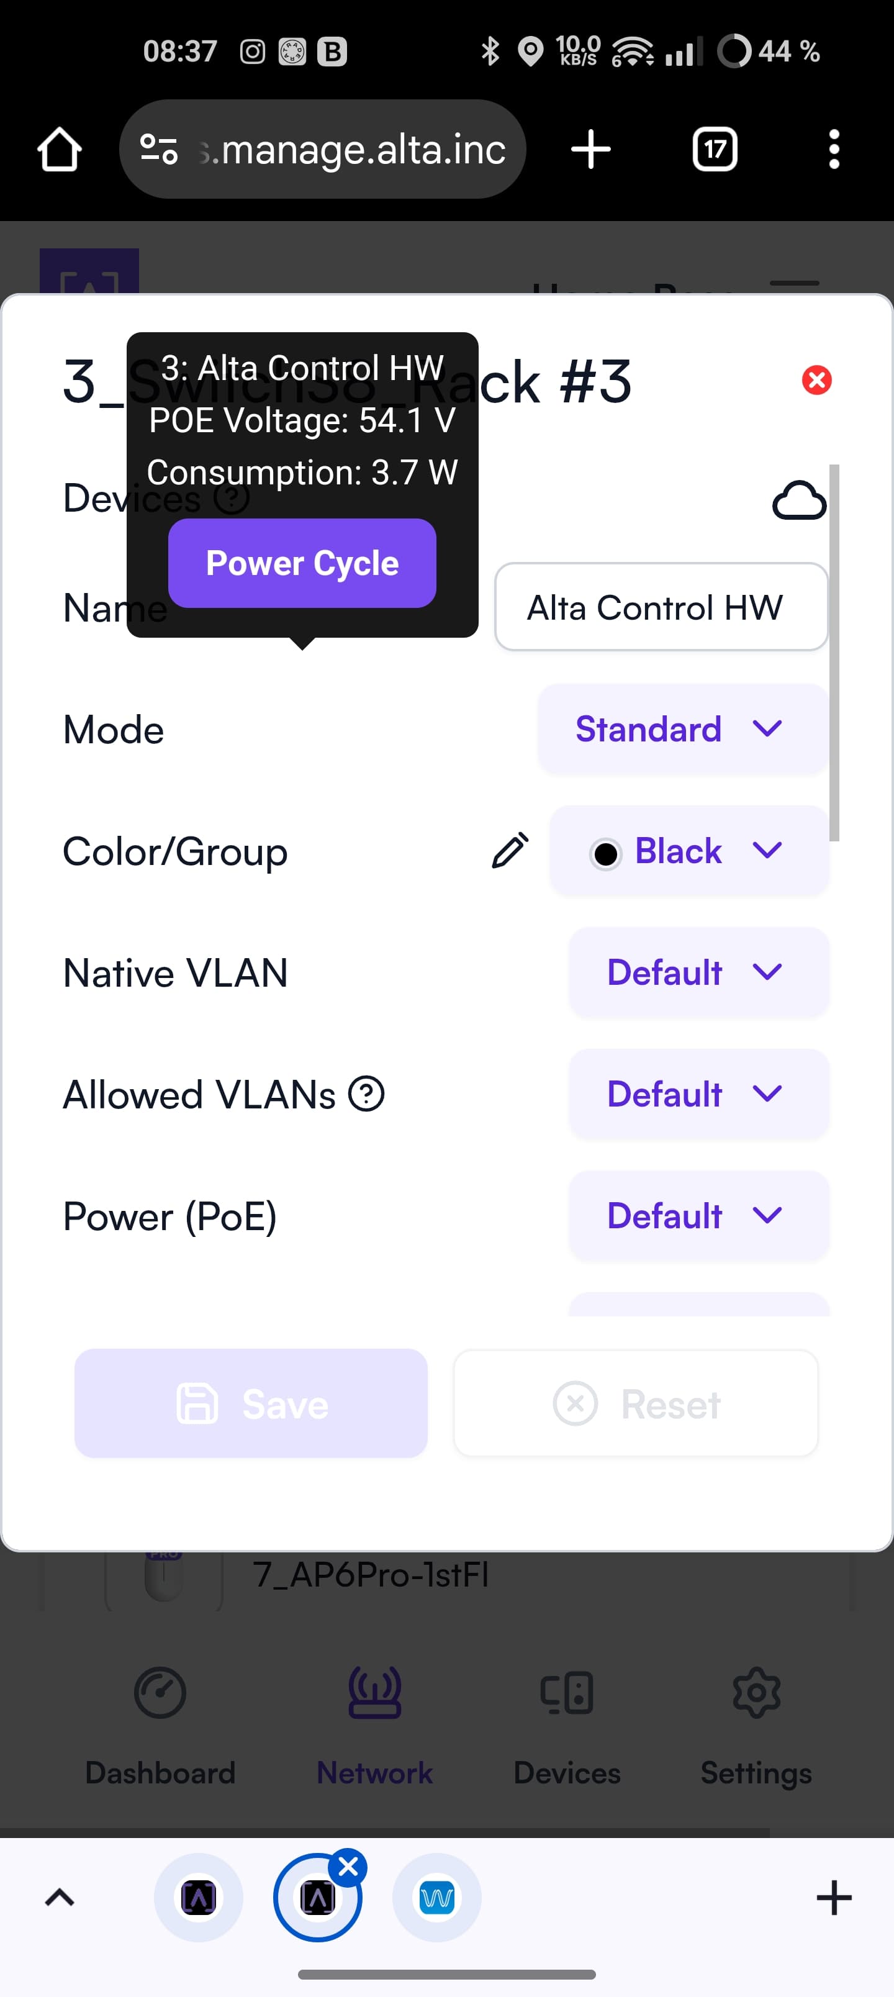Click the Save button
The height and width of the screenshot is (1997, 894).
251,1403
